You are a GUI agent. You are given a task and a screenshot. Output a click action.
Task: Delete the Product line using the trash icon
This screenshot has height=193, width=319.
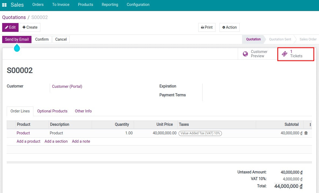[x=306, y=133]
